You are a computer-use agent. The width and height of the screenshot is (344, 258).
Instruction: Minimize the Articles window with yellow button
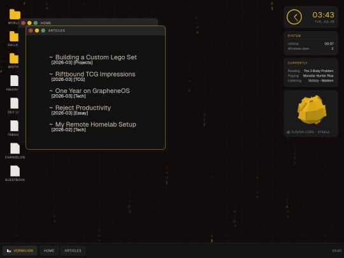click(x=37, y=31)
